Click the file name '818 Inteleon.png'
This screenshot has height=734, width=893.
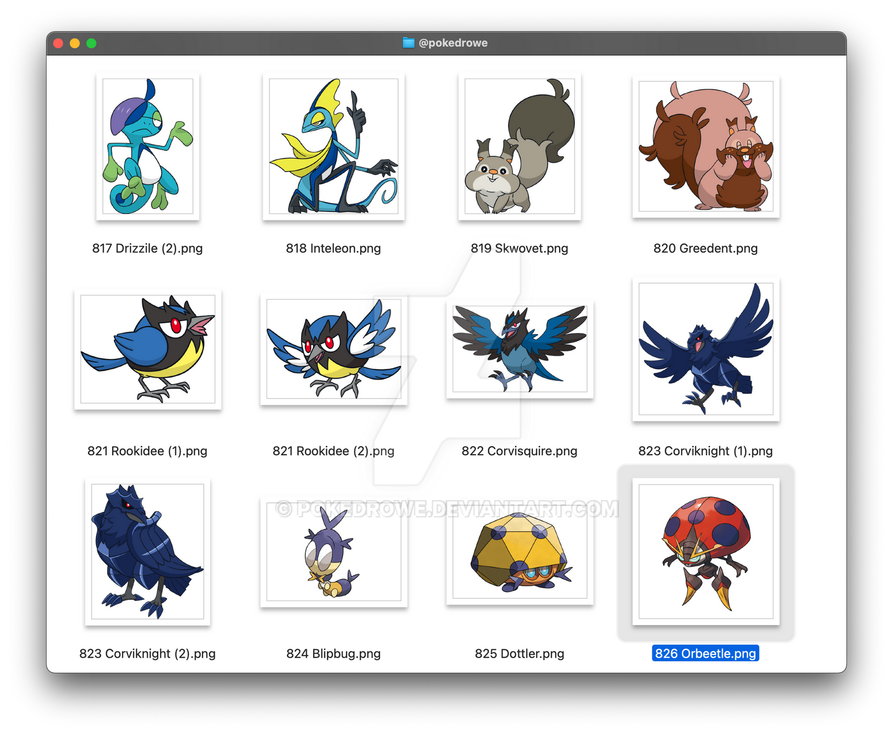(333, 248)
